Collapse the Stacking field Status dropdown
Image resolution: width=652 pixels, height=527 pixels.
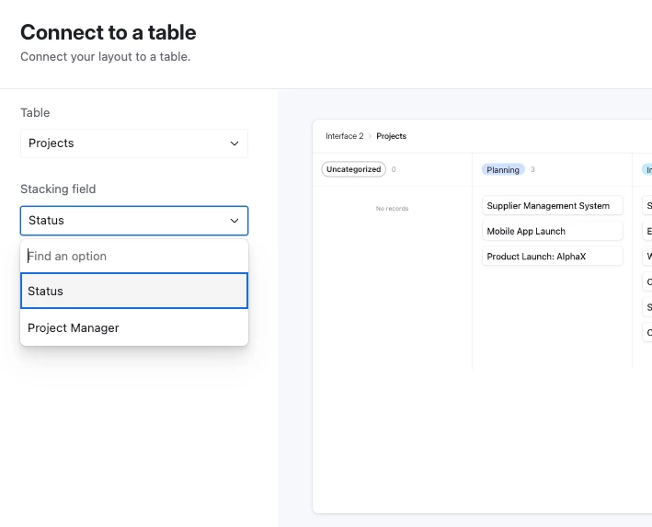tap(133, 221)
